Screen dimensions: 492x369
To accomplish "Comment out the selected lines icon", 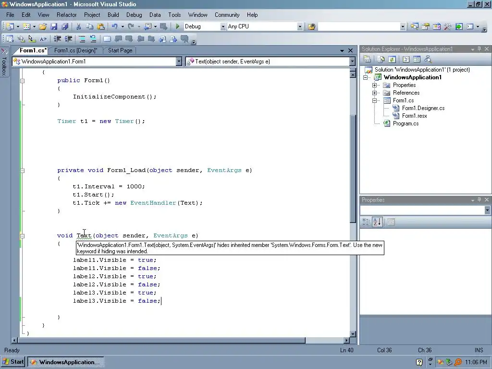I will pyautogui.click(x=82, y=39).
